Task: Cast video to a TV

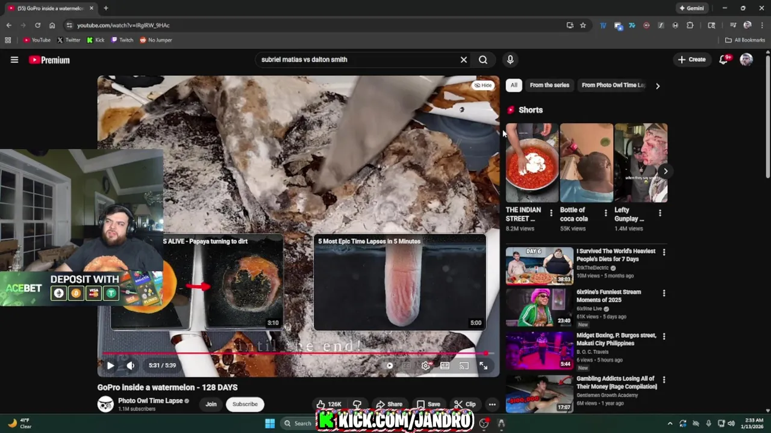Action: click(x=464, y=366)
